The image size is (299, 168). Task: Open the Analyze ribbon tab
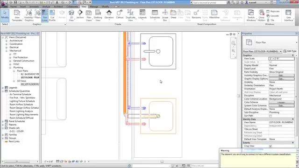(x=46, y=7)
